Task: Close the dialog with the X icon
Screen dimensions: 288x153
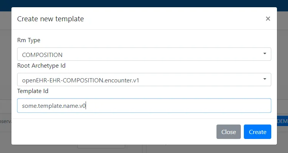Action: pos(268,19)
